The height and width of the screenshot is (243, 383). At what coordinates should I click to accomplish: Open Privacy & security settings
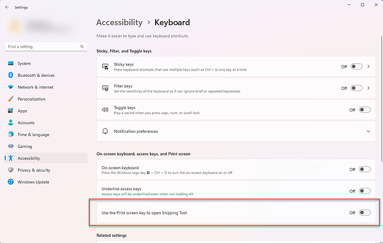pyautogui.click(x=34, y=170)
